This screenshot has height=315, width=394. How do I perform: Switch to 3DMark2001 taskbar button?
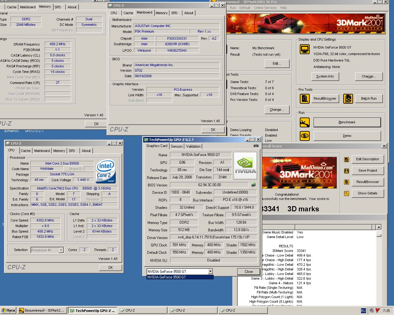pos(42,311)
